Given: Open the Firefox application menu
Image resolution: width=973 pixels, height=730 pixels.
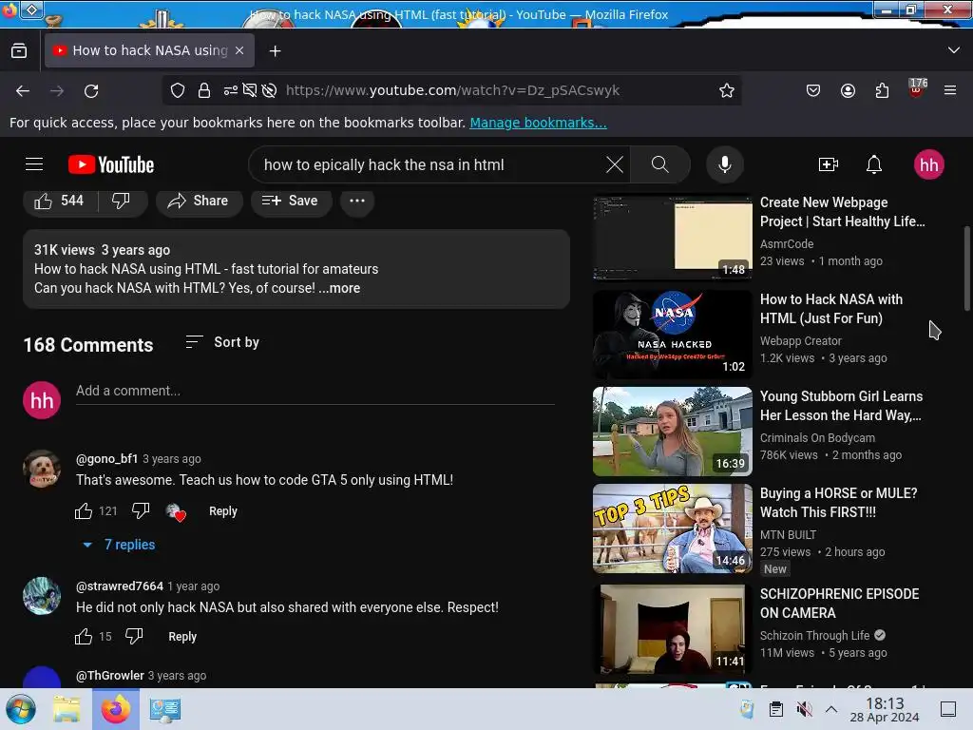Looking at the screenshot, I should click(950, 90).
